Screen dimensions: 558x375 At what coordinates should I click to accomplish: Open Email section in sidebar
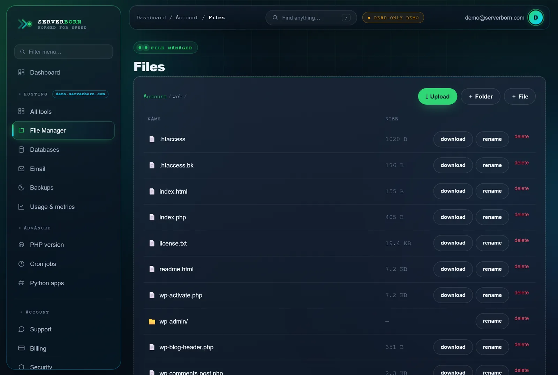tap(63, 168)
